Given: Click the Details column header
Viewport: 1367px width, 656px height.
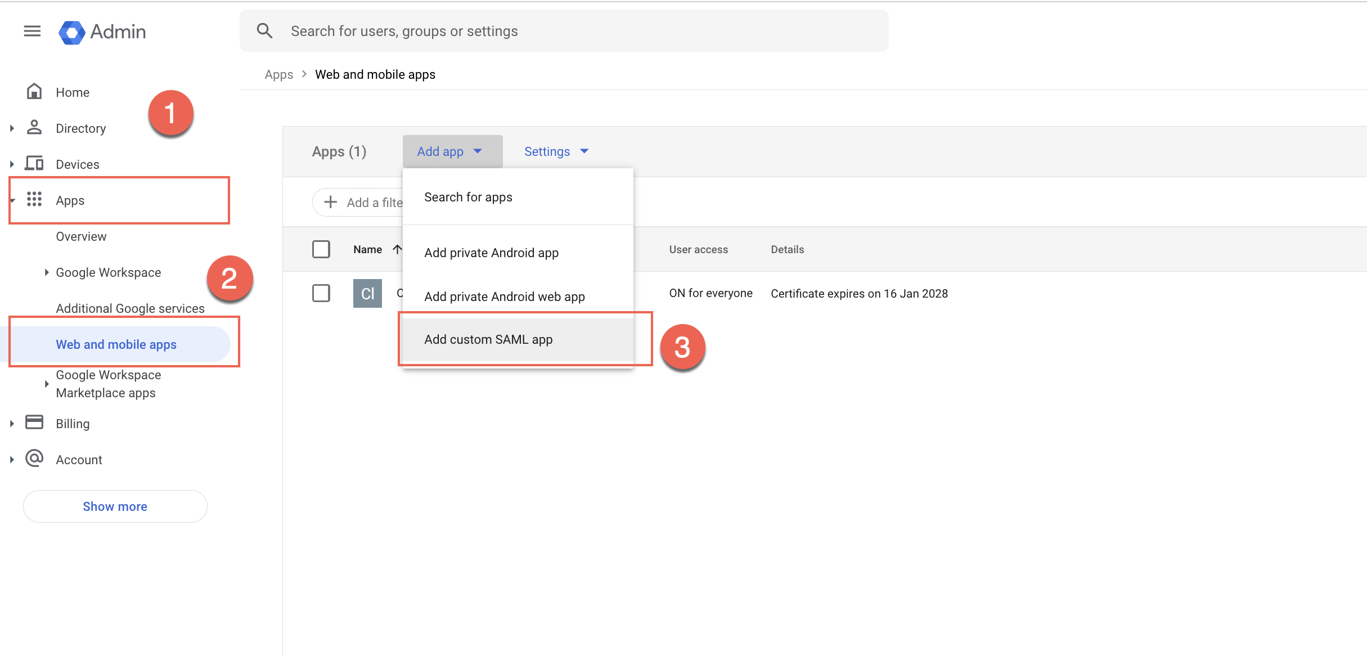Looking at the screenshot, I should (787, 249).
